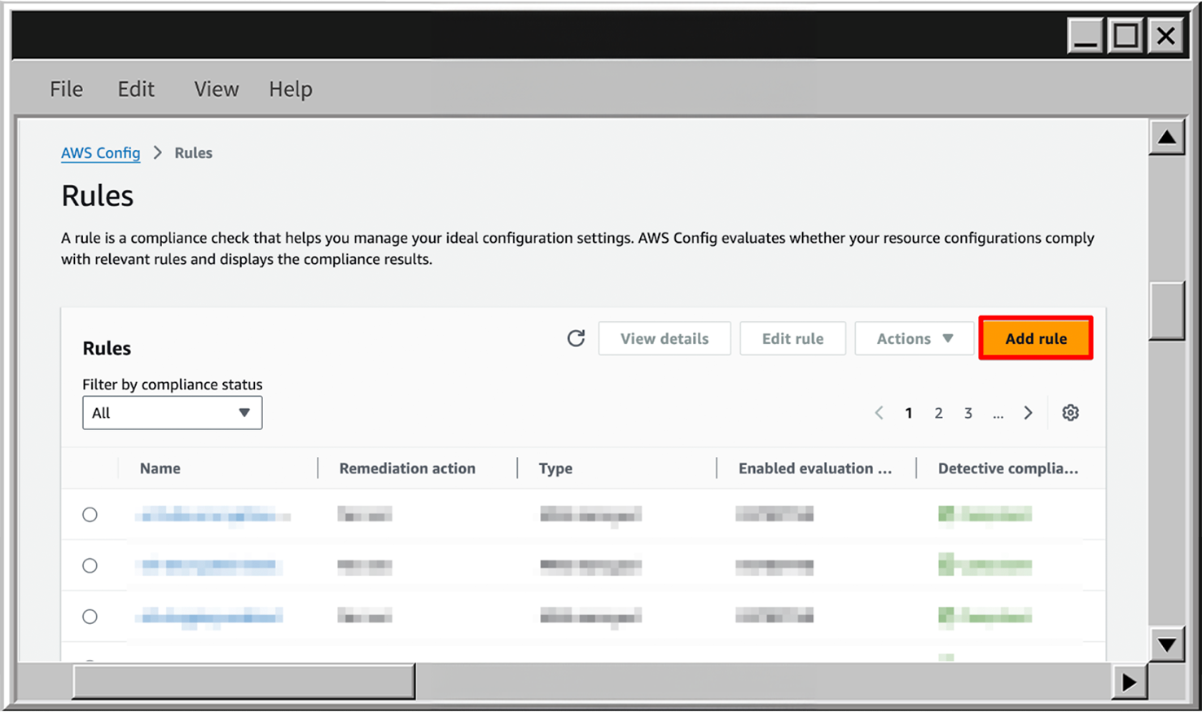Open the View menu
This screenshot has width=1202, height=712.
[216, 89]
